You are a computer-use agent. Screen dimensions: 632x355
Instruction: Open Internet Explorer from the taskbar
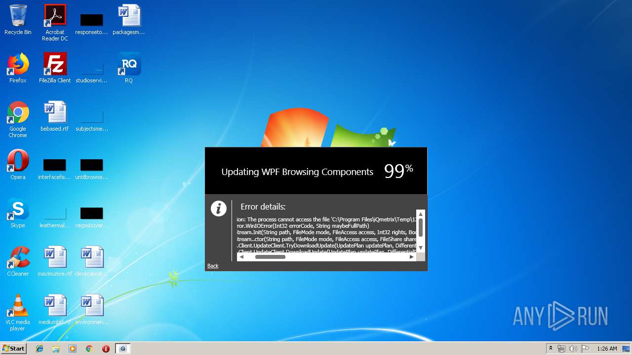[x=39, y=349]
